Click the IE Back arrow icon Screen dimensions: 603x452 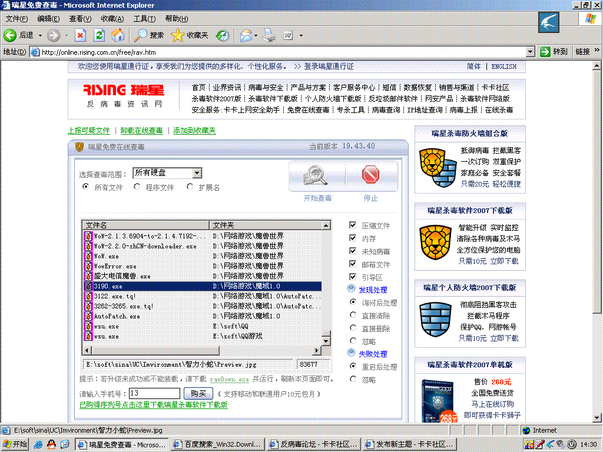click(10, 35)
